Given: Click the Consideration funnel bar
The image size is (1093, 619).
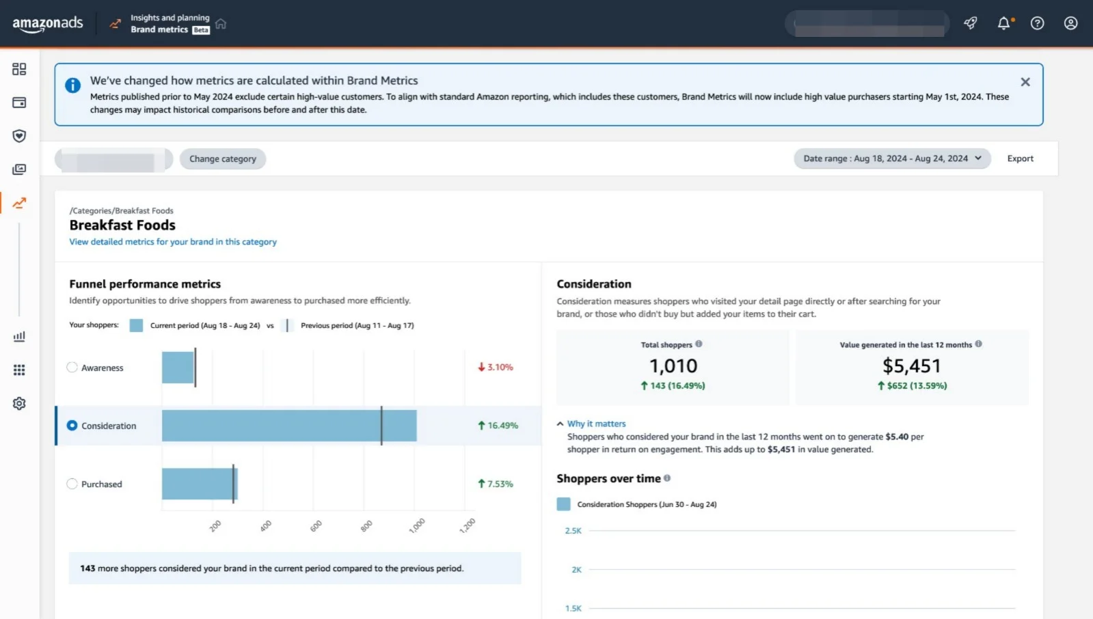Looking at the screenshot, I should (x=289, y=426).
